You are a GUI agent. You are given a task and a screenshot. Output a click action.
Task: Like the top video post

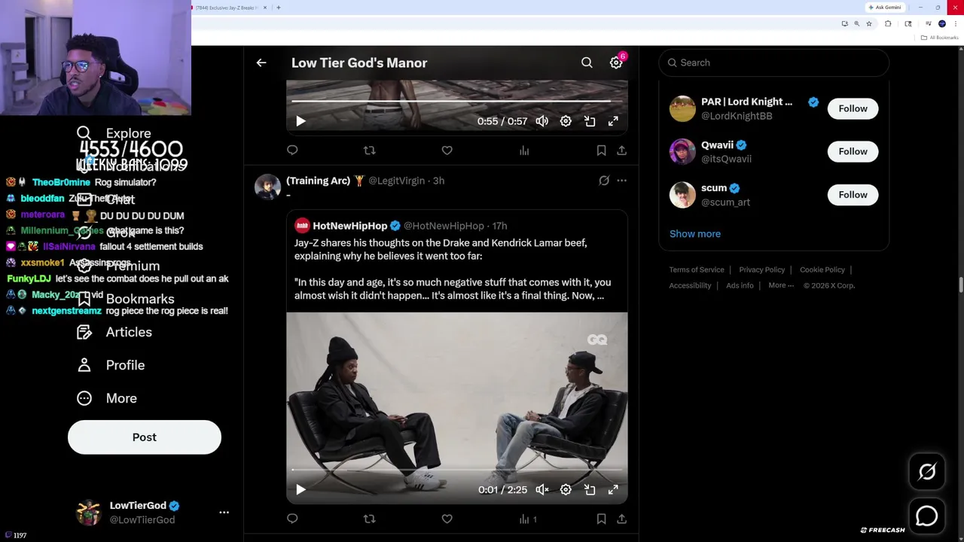447,151
